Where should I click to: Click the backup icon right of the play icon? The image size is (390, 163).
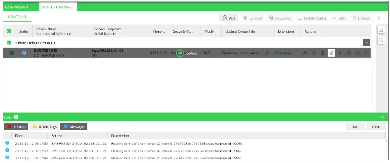click(349, 53)
